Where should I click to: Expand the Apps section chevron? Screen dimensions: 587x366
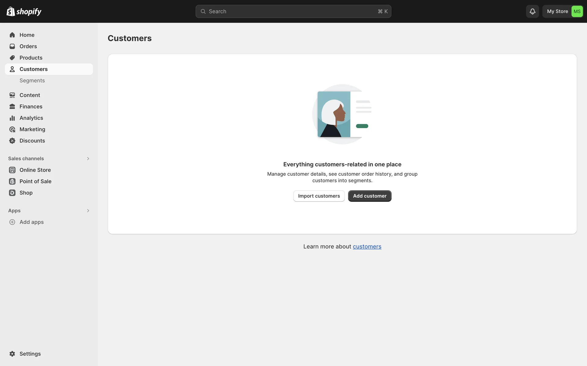point(88,211)
